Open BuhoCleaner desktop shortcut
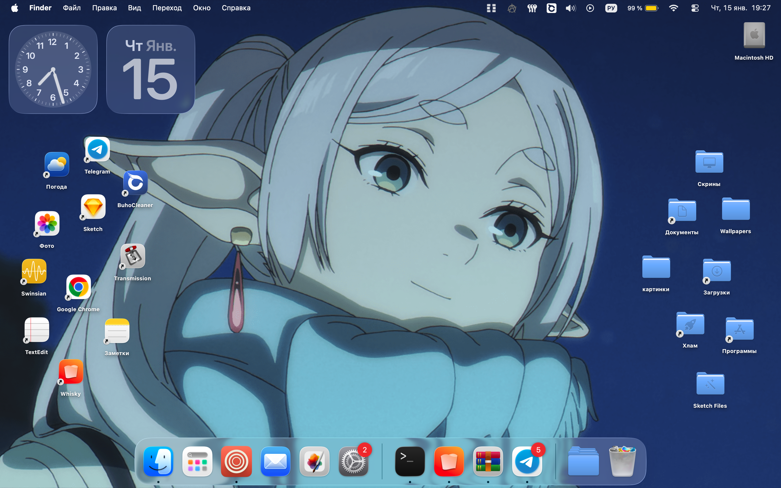The width and height of the screenshot is (781, 488). pos(135,183)
